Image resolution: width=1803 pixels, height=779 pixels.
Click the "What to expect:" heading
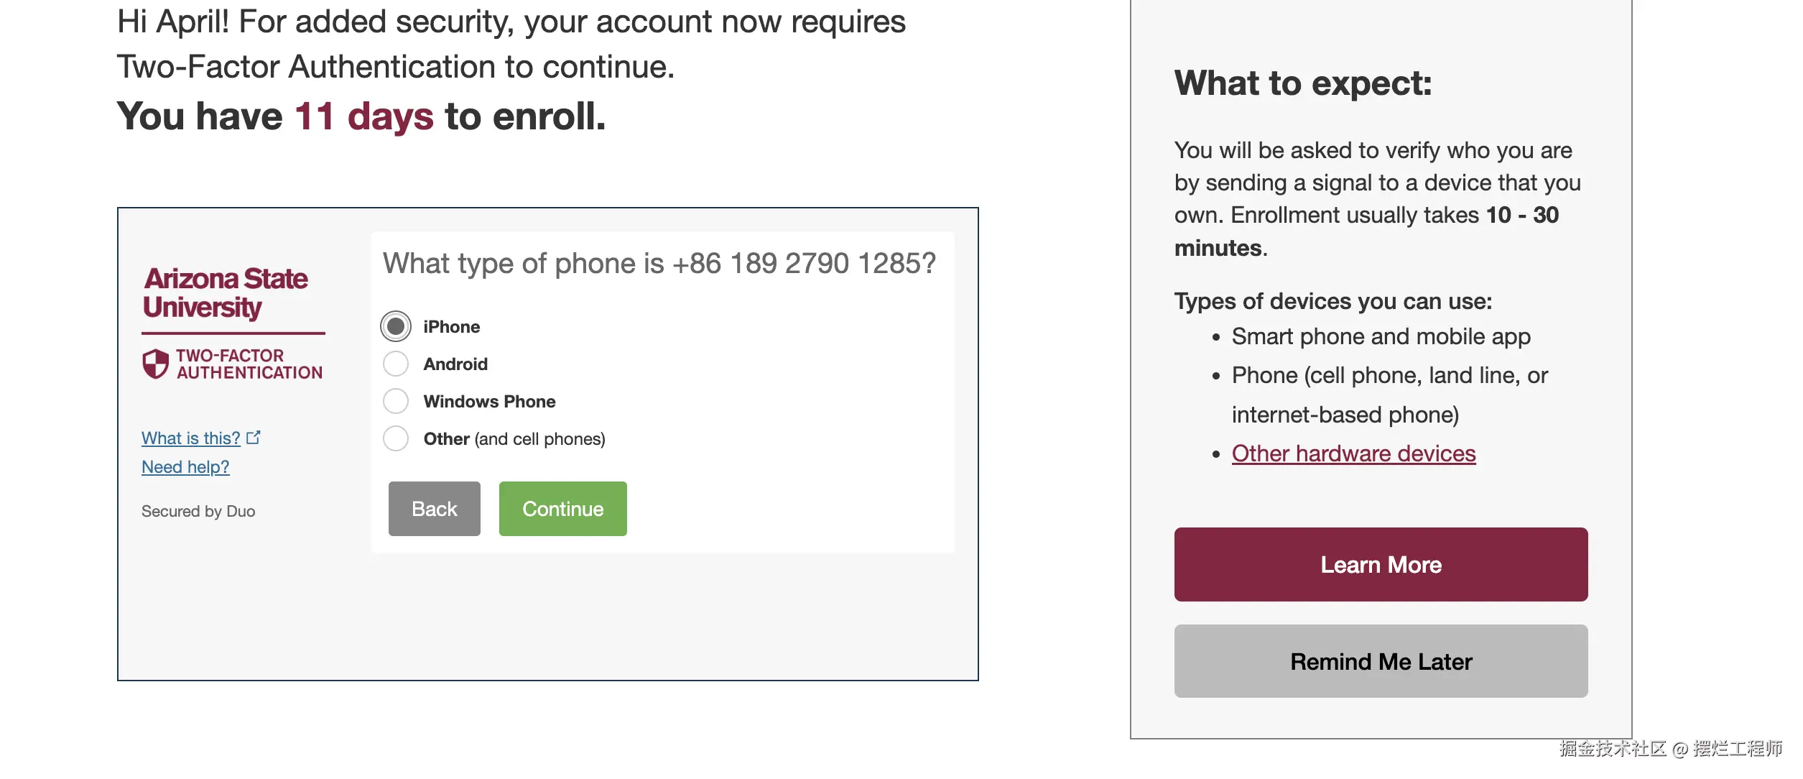point(1302,83)
